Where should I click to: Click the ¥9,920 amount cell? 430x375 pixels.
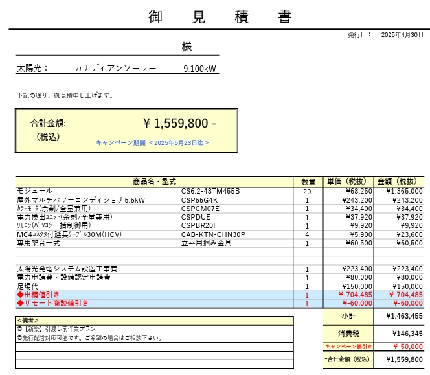(411, 226)
